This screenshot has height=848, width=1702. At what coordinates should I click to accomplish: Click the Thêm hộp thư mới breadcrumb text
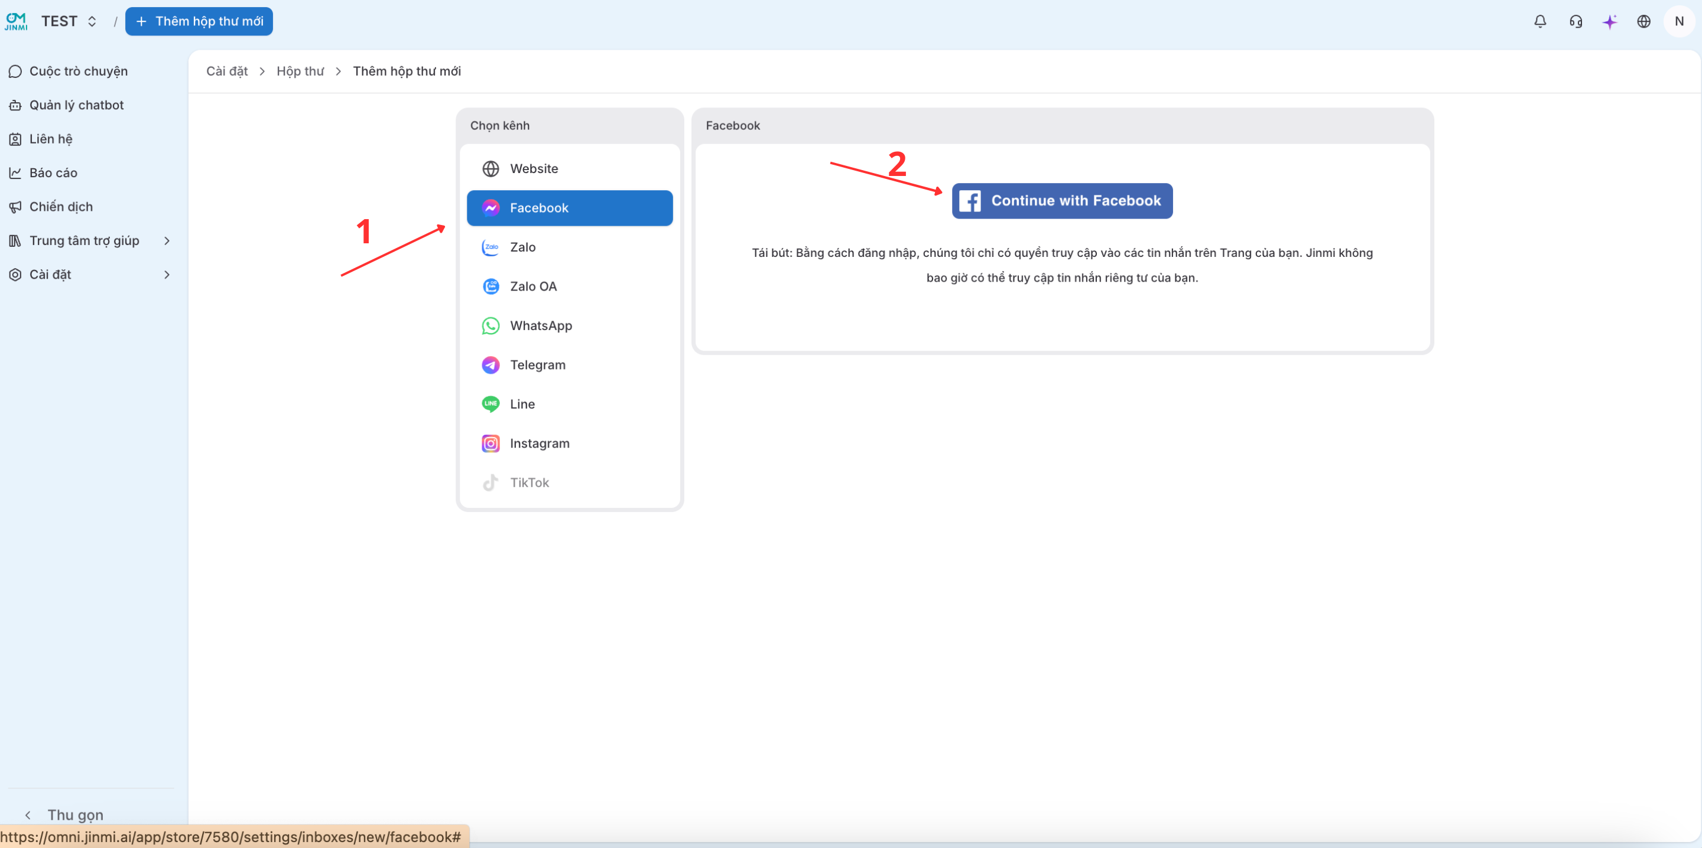pos(407,71)
